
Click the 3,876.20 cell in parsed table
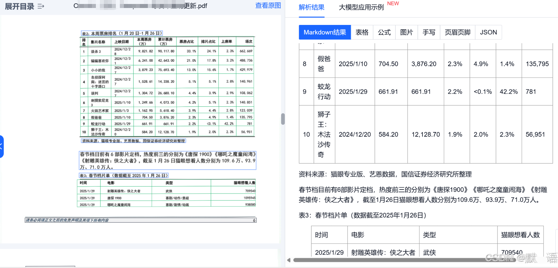tap(426, 64)
